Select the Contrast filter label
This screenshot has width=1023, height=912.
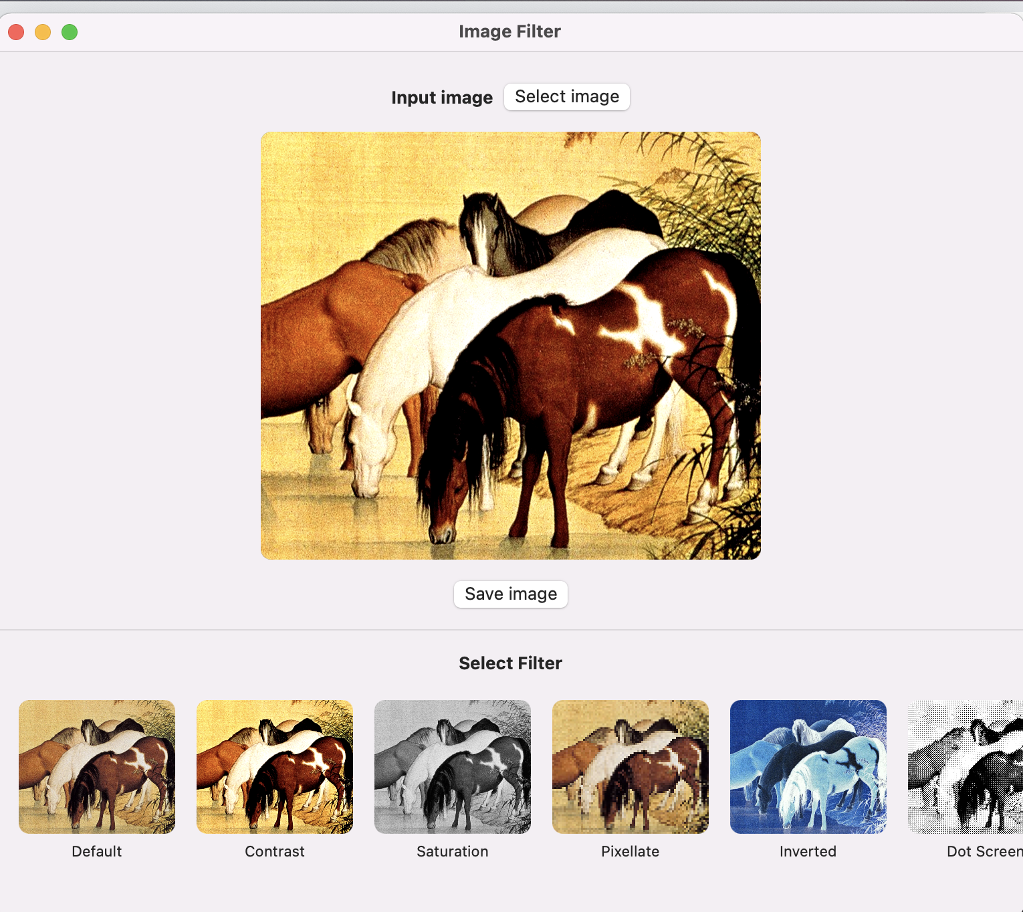(x=275, y=851)
